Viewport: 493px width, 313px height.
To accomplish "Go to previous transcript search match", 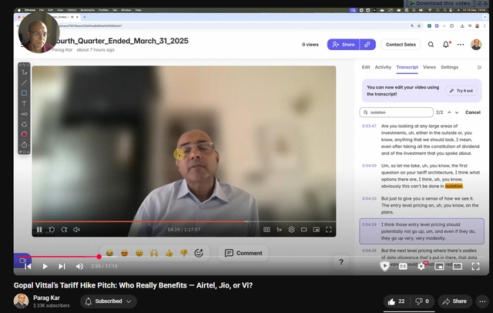I will 450,112.
